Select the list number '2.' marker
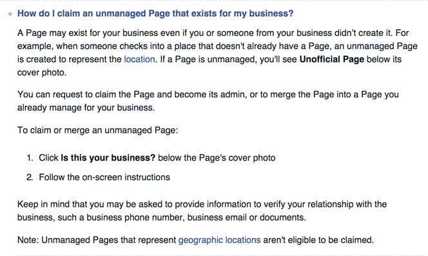This screenshot has height=256, width=428. (x=30, y=177)
